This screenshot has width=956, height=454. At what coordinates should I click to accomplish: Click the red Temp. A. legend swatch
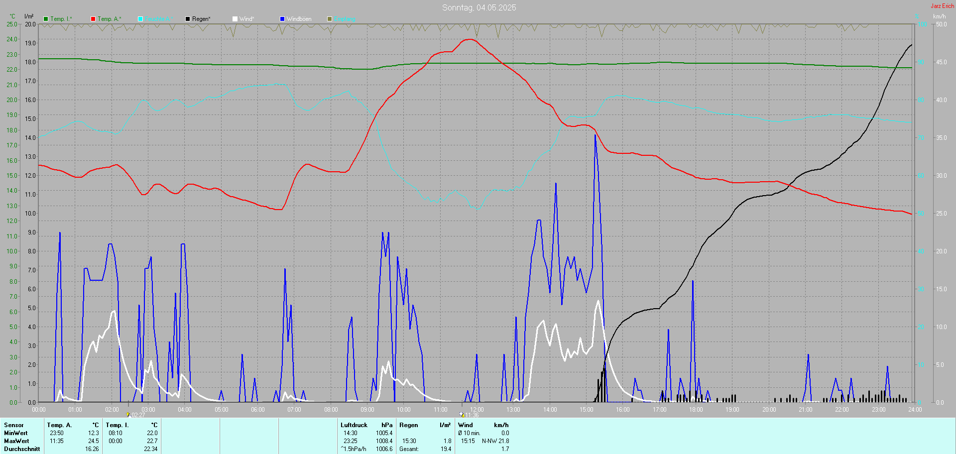coord(93,19)
